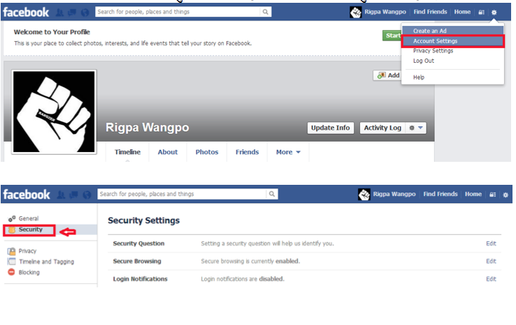Click privacy shortcuts lock icon in top navbar
The width and height of the screenshot is (516, 325).
482,13
